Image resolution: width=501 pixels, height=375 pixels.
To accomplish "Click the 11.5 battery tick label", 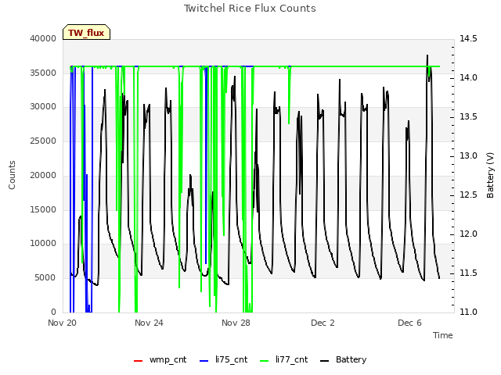I will (468, 273).
